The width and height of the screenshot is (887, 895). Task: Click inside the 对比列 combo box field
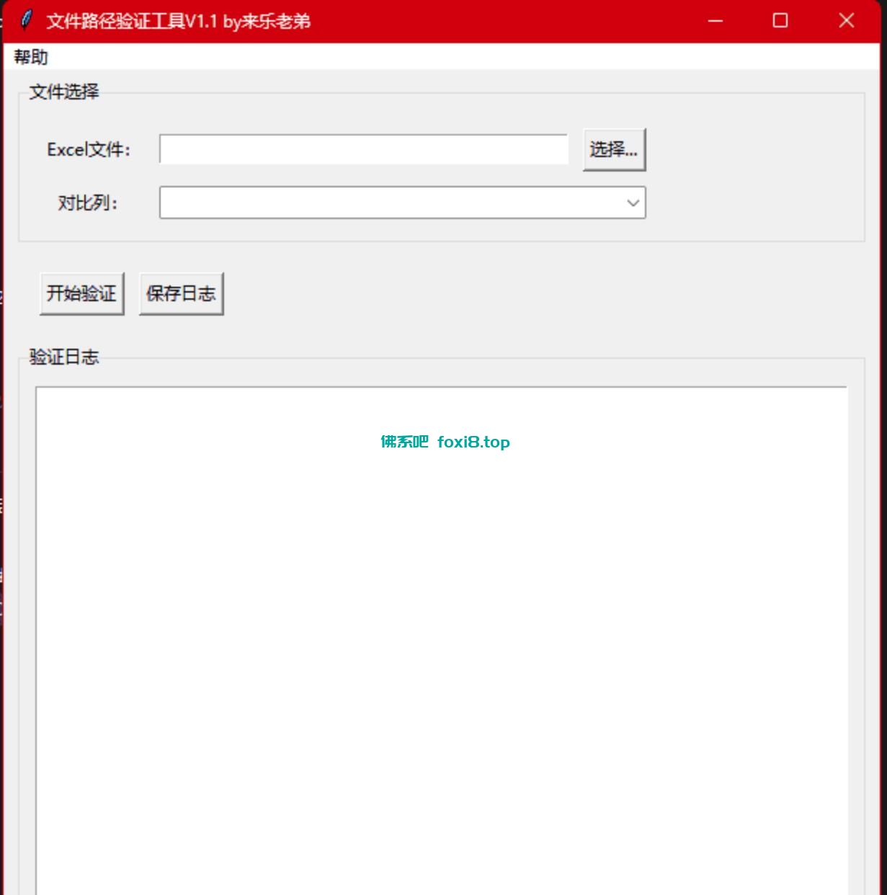[x=389, y=203]
